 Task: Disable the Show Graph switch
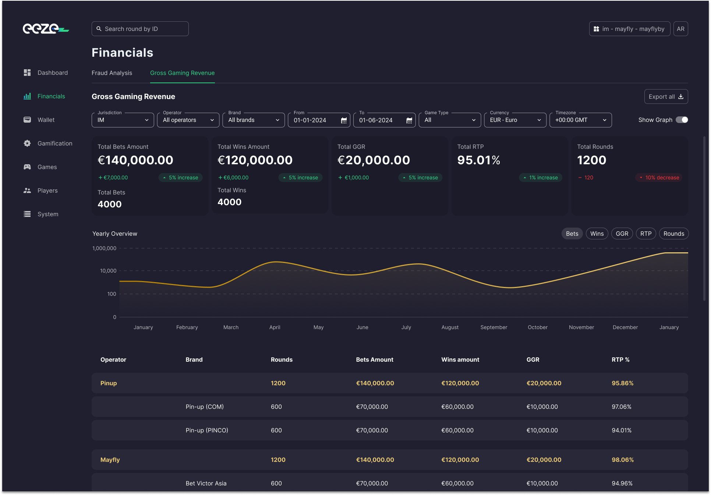tap(682, 119)
